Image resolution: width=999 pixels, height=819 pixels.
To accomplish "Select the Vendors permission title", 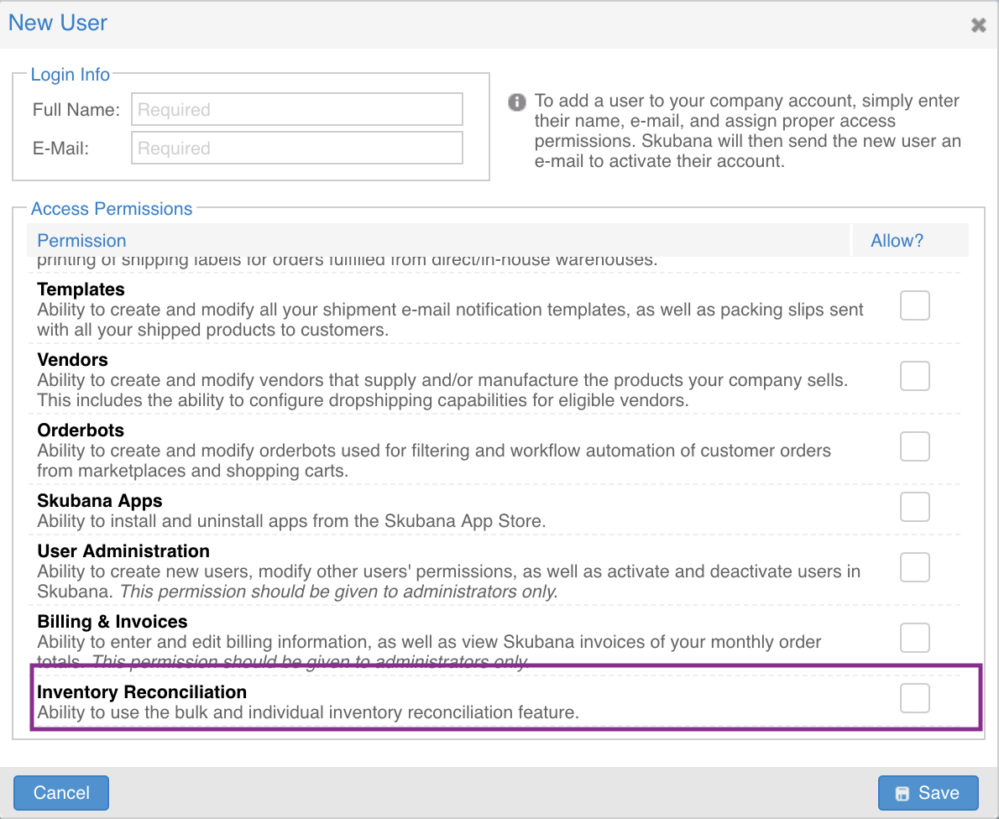I will pos(73,360).
